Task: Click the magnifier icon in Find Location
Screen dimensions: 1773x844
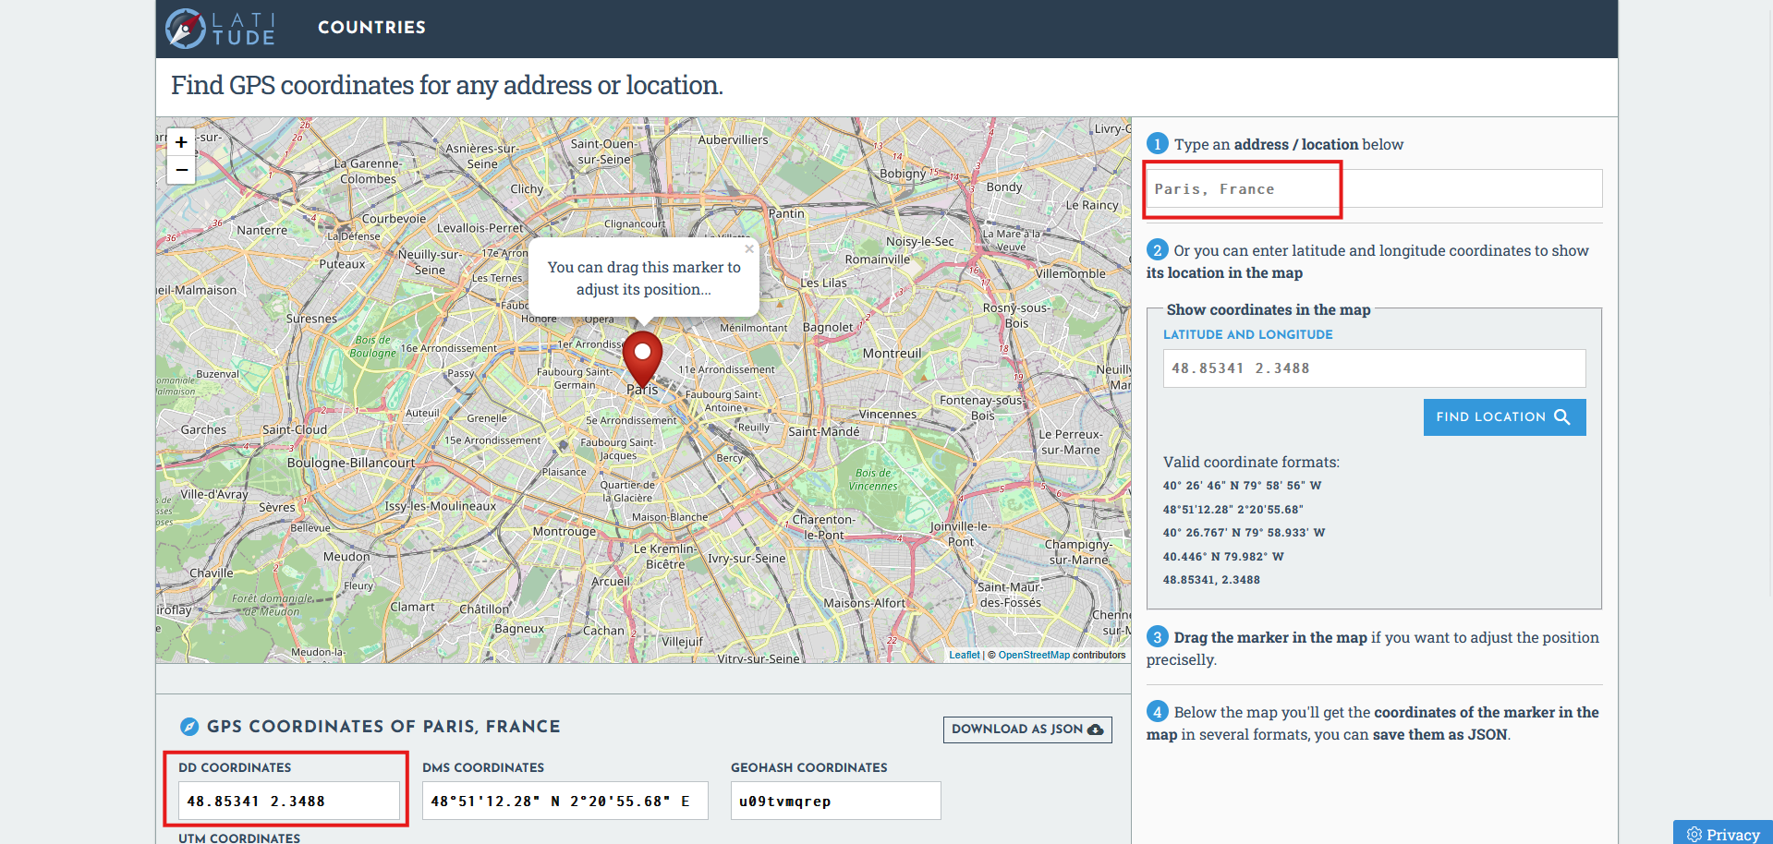Action: 1561,417
